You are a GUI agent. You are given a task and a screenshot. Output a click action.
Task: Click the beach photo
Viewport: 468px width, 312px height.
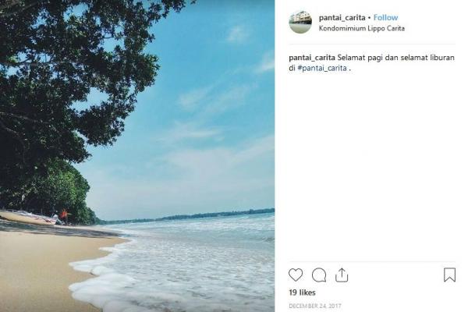[137, 156]
